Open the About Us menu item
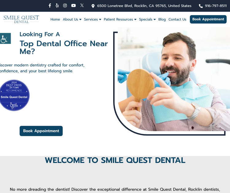Viewport: 230px width, 193px height. [x=71, y=19]
